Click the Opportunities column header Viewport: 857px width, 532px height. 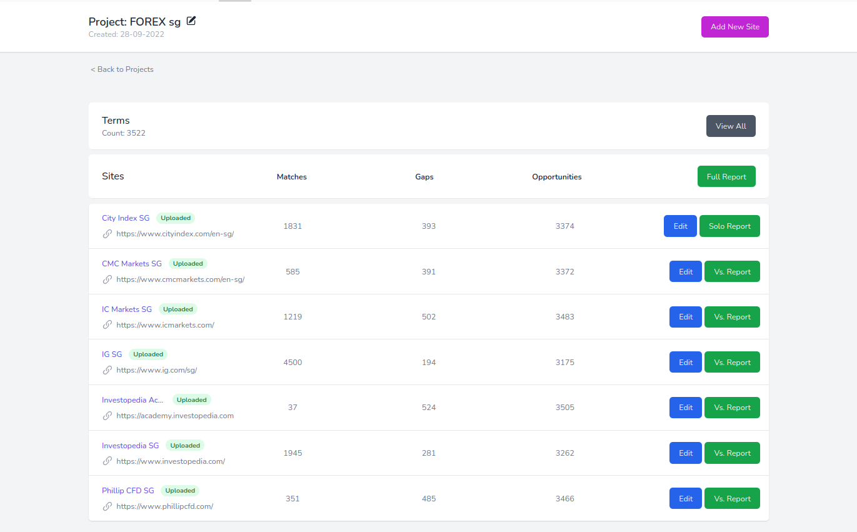(x=557, y=177)
